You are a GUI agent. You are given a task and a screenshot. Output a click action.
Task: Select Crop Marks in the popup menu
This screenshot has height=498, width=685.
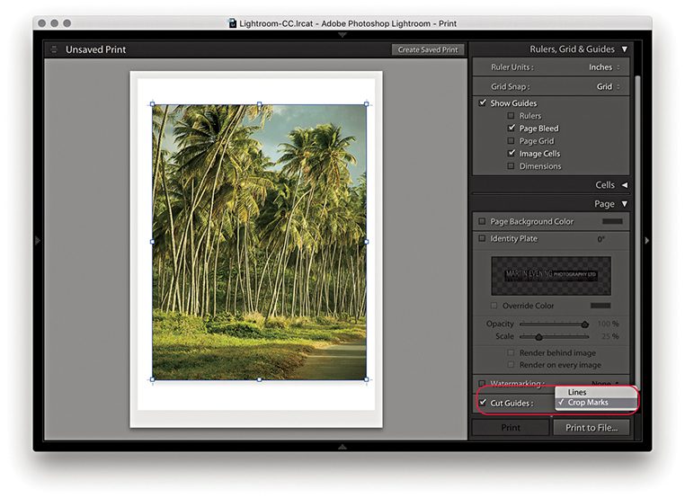tap(588, 403)
